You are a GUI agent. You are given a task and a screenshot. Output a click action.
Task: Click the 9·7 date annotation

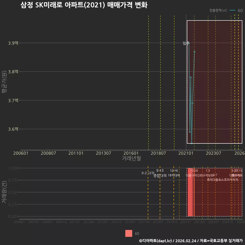[215, 175]
